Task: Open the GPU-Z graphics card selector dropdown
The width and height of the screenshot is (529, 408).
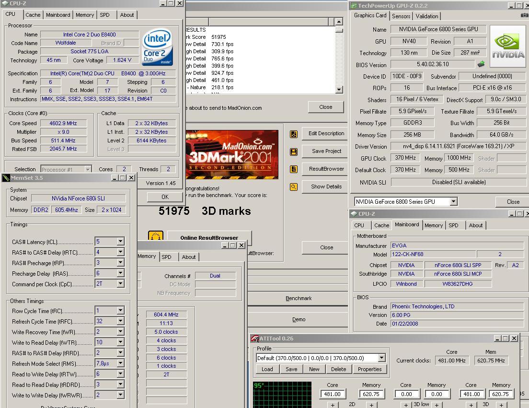Action: click(x=453, y=201)
